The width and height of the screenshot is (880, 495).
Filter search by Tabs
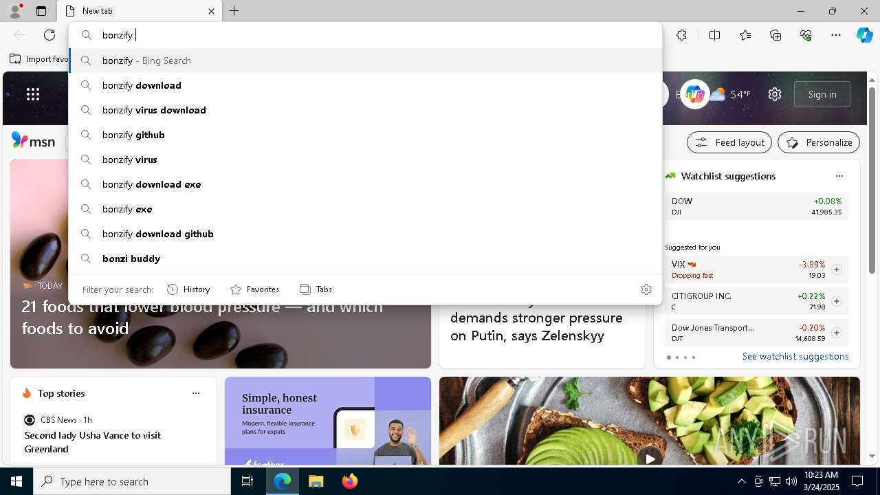(316, 289)
